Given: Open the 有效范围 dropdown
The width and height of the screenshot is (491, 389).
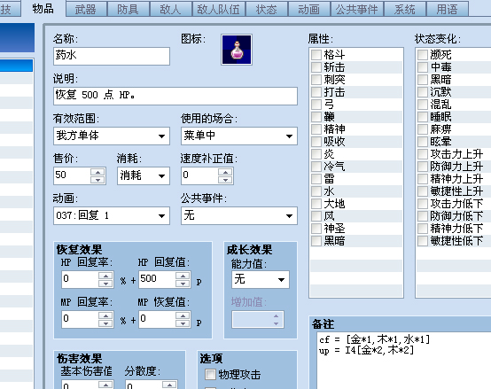Looking at the screenshot, I should [112, 136].
